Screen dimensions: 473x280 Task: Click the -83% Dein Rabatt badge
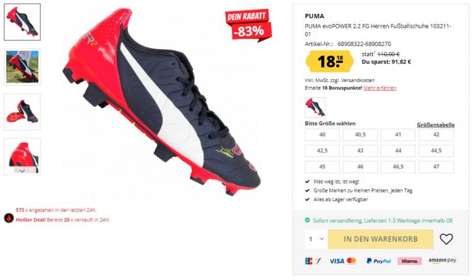[x=248, y=25]
